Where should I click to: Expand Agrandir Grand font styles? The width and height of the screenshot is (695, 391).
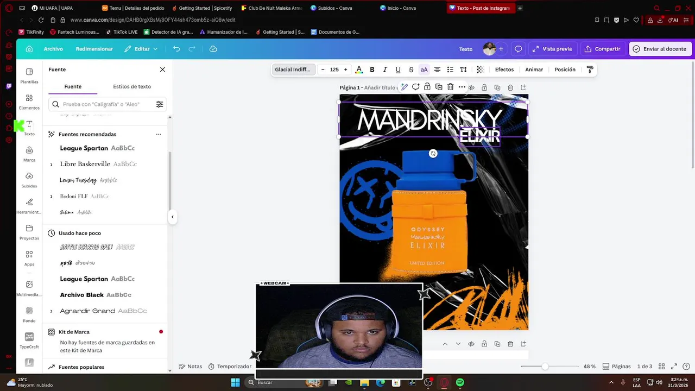pos(52,311)
